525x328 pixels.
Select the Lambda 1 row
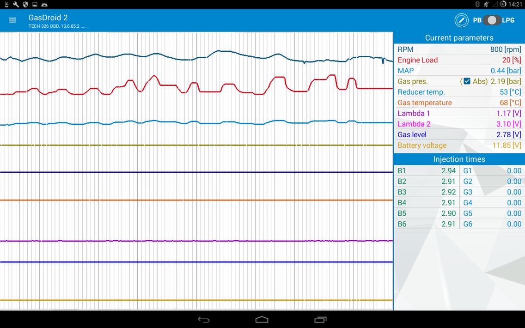[x=459, y=114]
